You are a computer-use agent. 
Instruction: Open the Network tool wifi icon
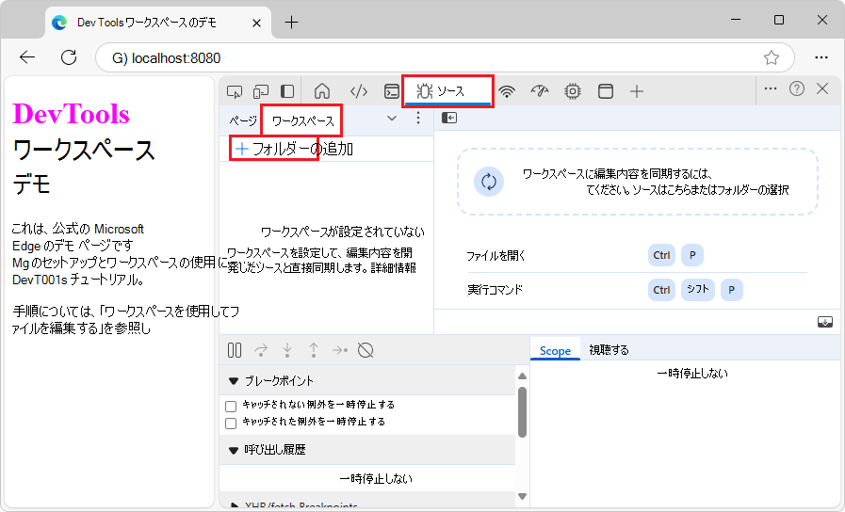point(507,91)
